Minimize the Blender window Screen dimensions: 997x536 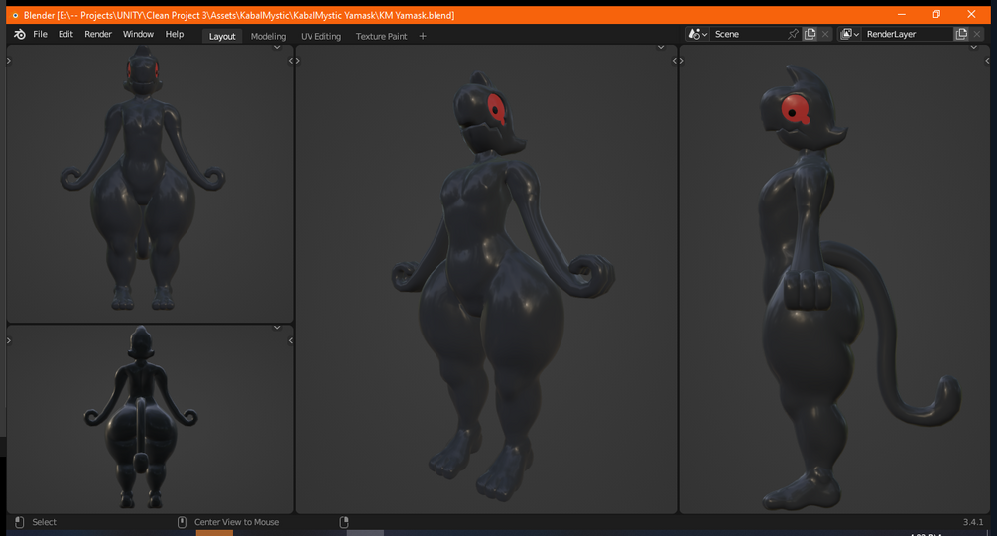click(x=902, y=15)
